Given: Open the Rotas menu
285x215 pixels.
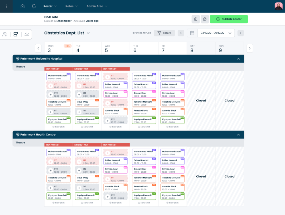Looking at the screenshot, I should (x=71, y=6).
